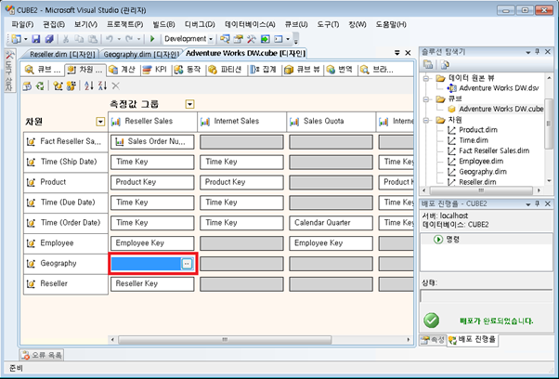The width and height of the screenshot is (559, 379).
Task: Click the Calendar Quarter cell
Action: (x=331, y=223)
